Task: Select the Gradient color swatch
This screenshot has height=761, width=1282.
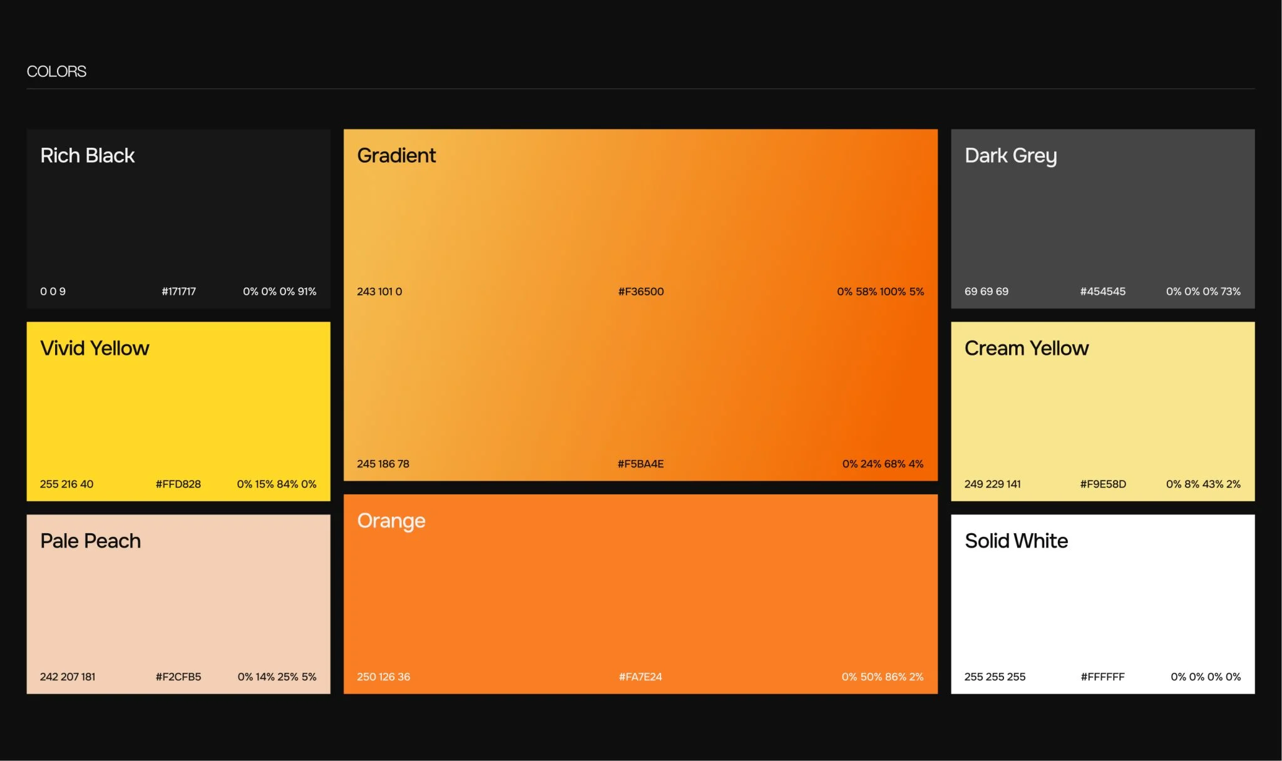Action: [640, 305]
